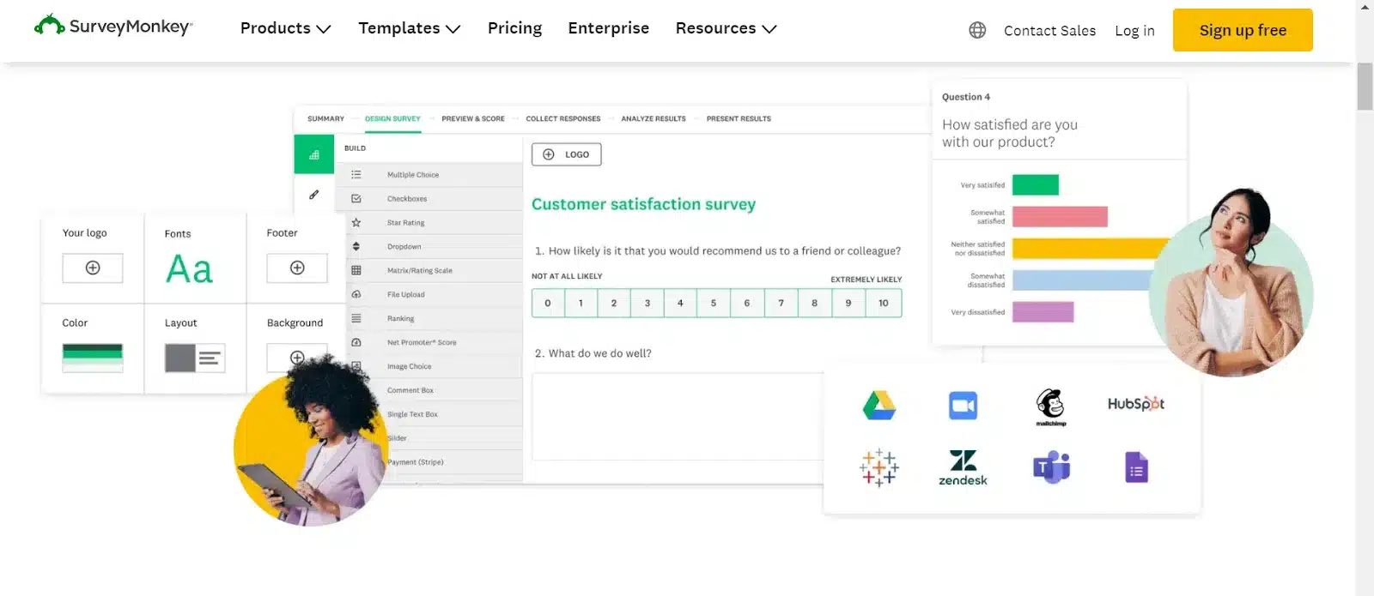The image size is (1374, 596).
Task: Click the green Very satisfied bar
Action: point(1036,184)
